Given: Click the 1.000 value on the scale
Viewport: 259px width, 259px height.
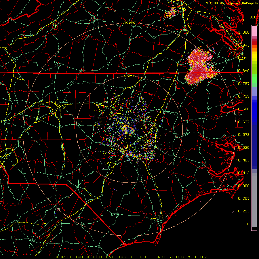Looking at the screenshot, I should (x=244, y=32).
